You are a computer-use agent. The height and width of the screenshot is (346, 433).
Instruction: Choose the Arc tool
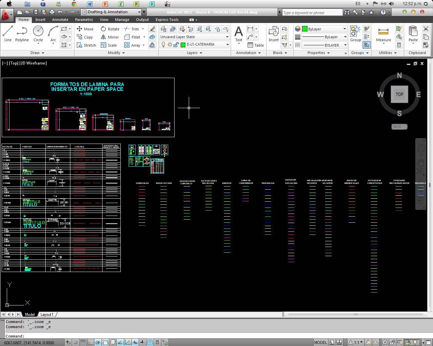coord(53,34)
